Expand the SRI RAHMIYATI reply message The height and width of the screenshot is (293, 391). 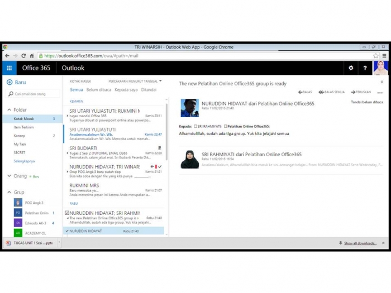click(x=281, y=160)
